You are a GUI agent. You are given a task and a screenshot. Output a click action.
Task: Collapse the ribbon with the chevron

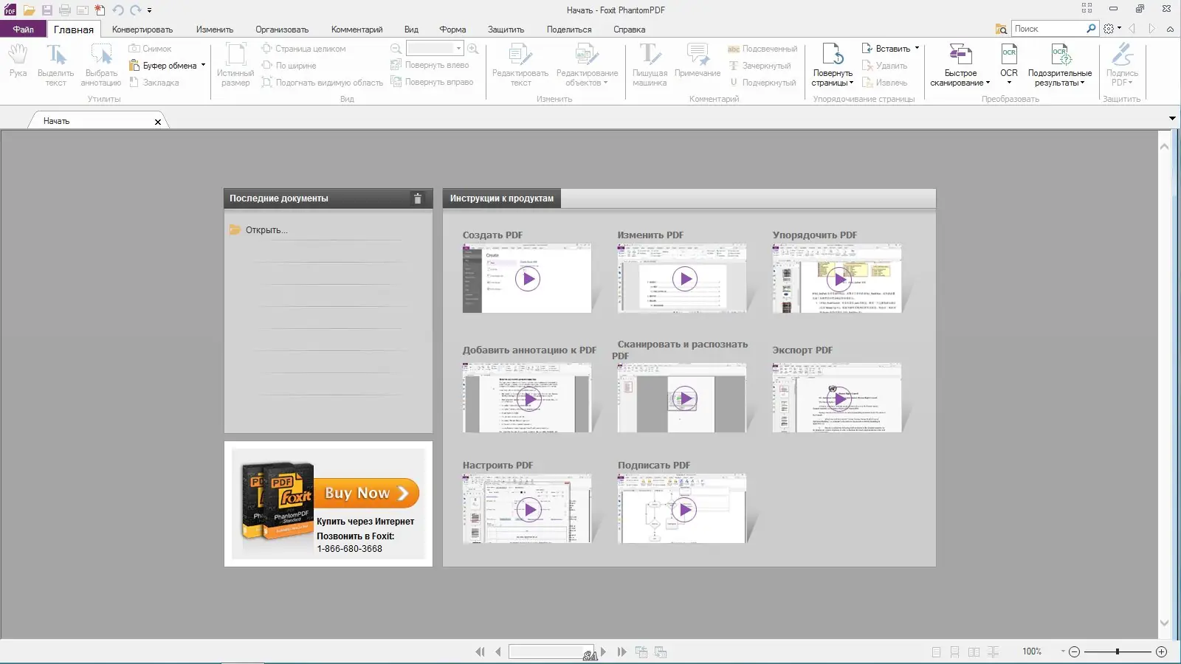(1170, 29)
